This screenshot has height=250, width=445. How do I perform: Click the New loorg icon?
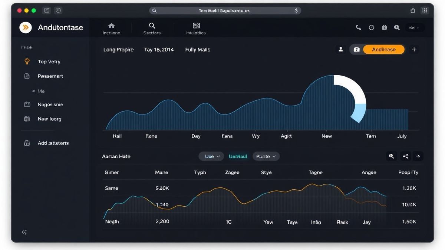27,119
